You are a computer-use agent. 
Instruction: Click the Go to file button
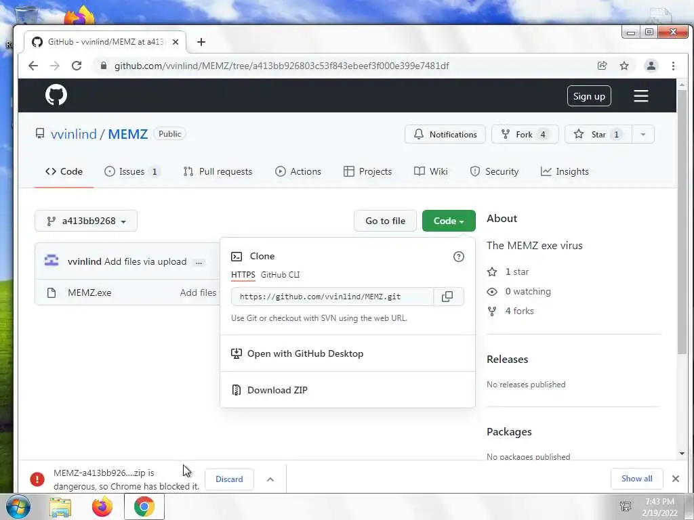click(385, 221)
